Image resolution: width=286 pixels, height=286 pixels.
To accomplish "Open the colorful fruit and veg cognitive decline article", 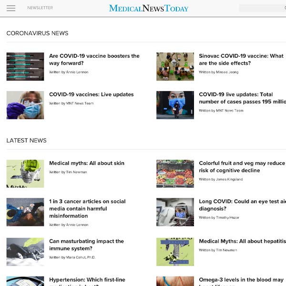I will [242, 167].
